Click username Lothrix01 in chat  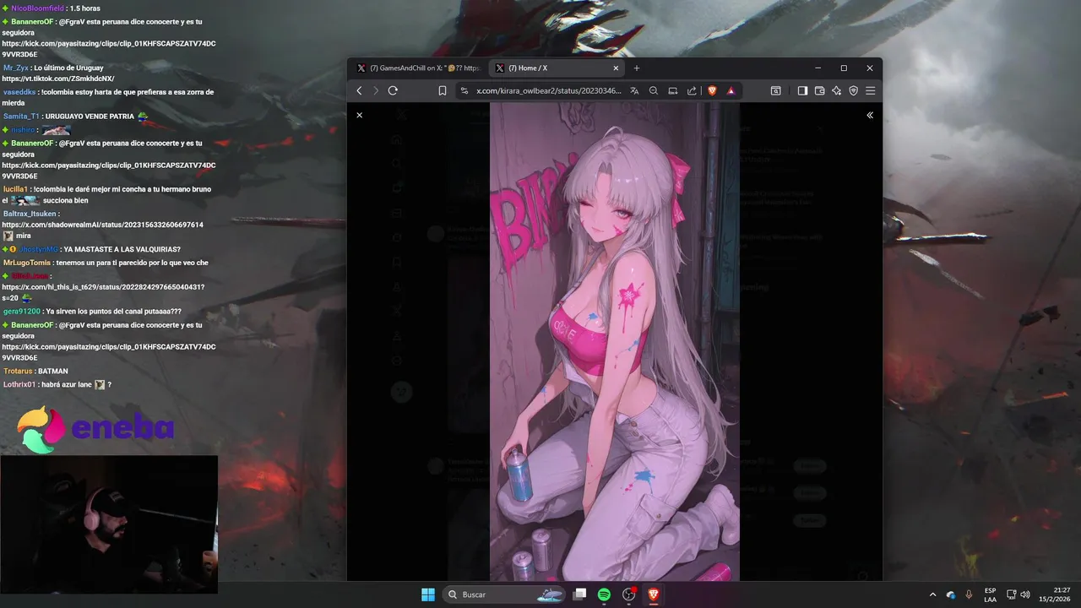click(x=19, y=385)
